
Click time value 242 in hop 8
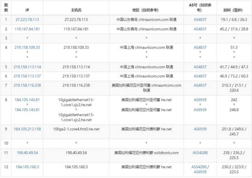[234, 100]
